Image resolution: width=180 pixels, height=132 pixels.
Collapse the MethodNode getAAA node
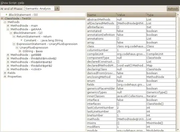click(8, 29)
